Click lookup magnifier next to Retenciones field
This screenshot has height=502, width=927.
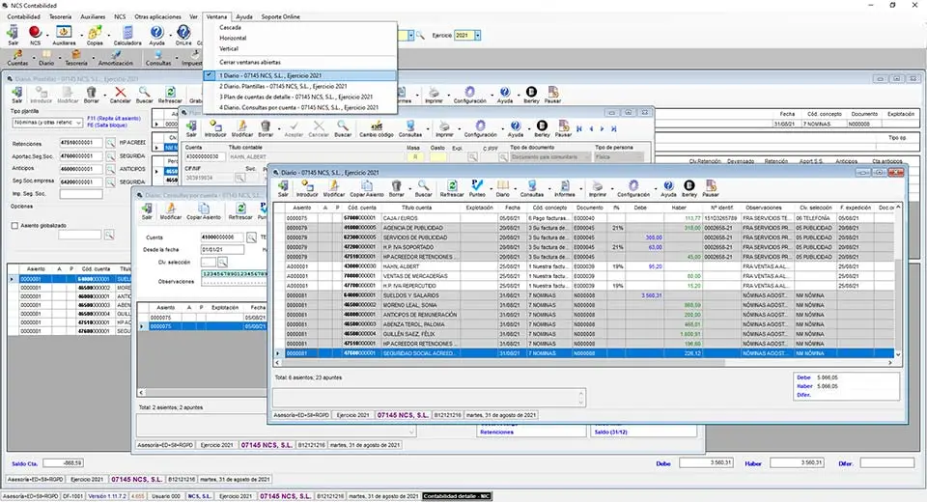pyautogui.click(x=110, y=143)
